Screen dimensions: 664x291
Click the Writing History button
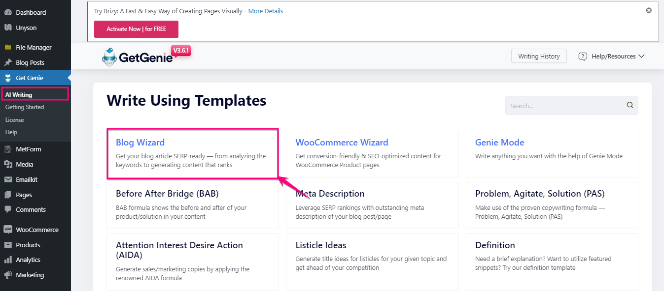539,56
